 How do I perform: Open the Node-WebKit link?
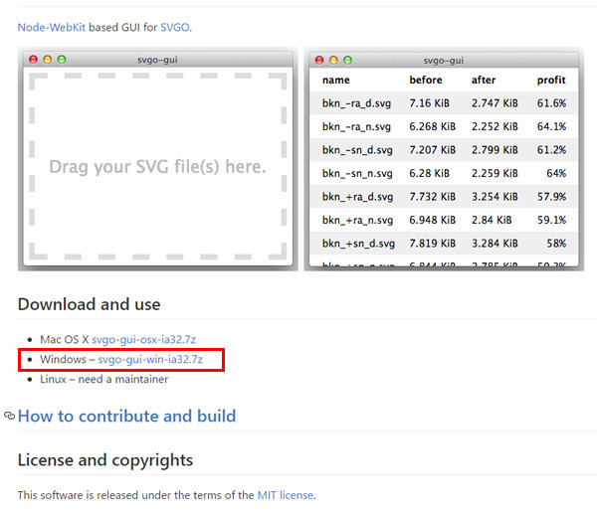pos(52,28)
